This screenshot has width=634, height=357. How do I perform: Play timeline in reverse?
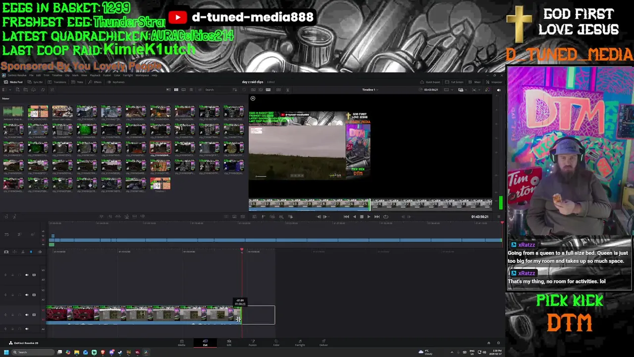click(355, 217)
